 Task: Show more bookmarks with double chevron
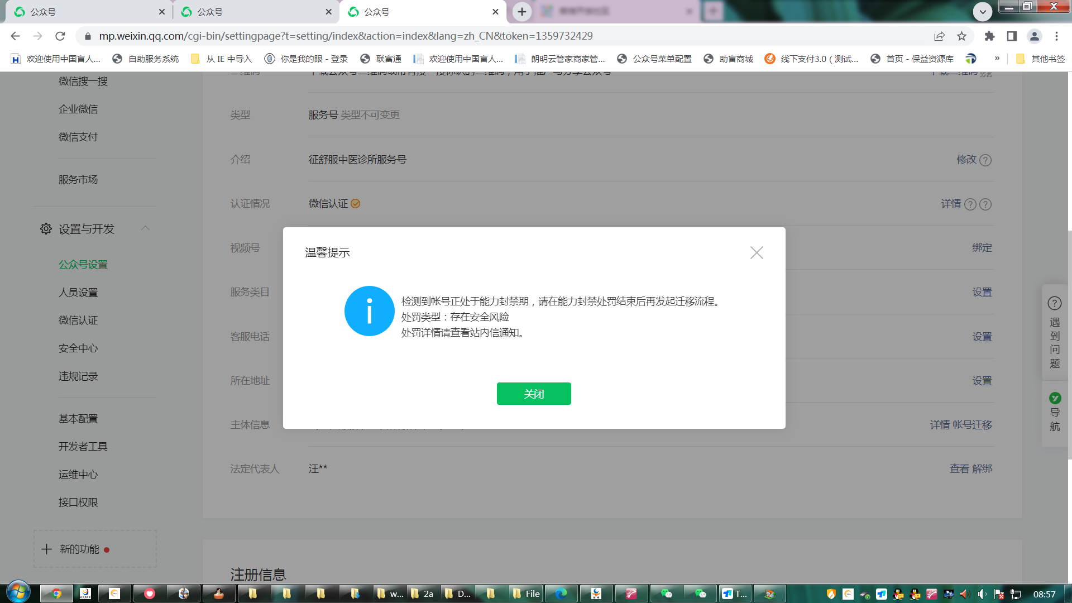pyautogui.click(x=997, y=59)
